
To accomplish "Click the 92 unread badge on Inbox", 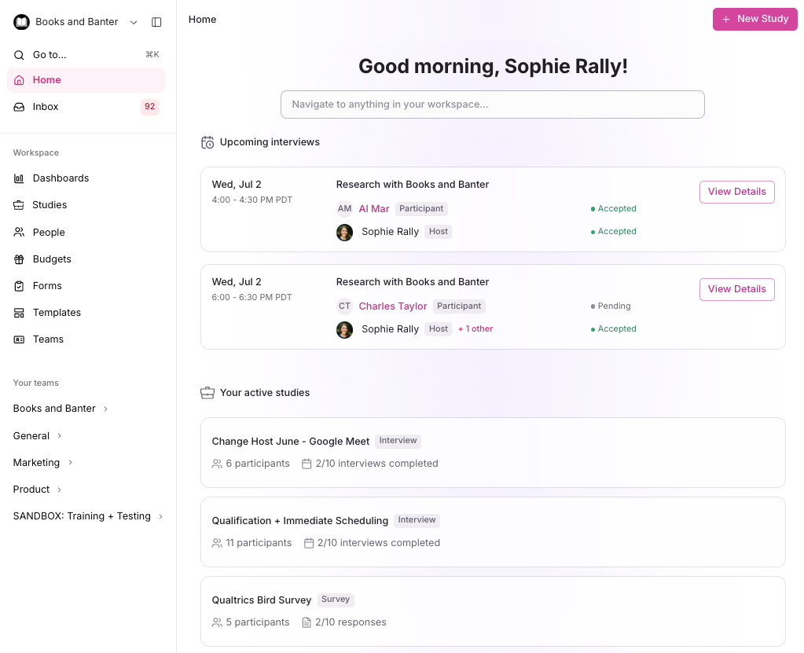I will 150,107.
